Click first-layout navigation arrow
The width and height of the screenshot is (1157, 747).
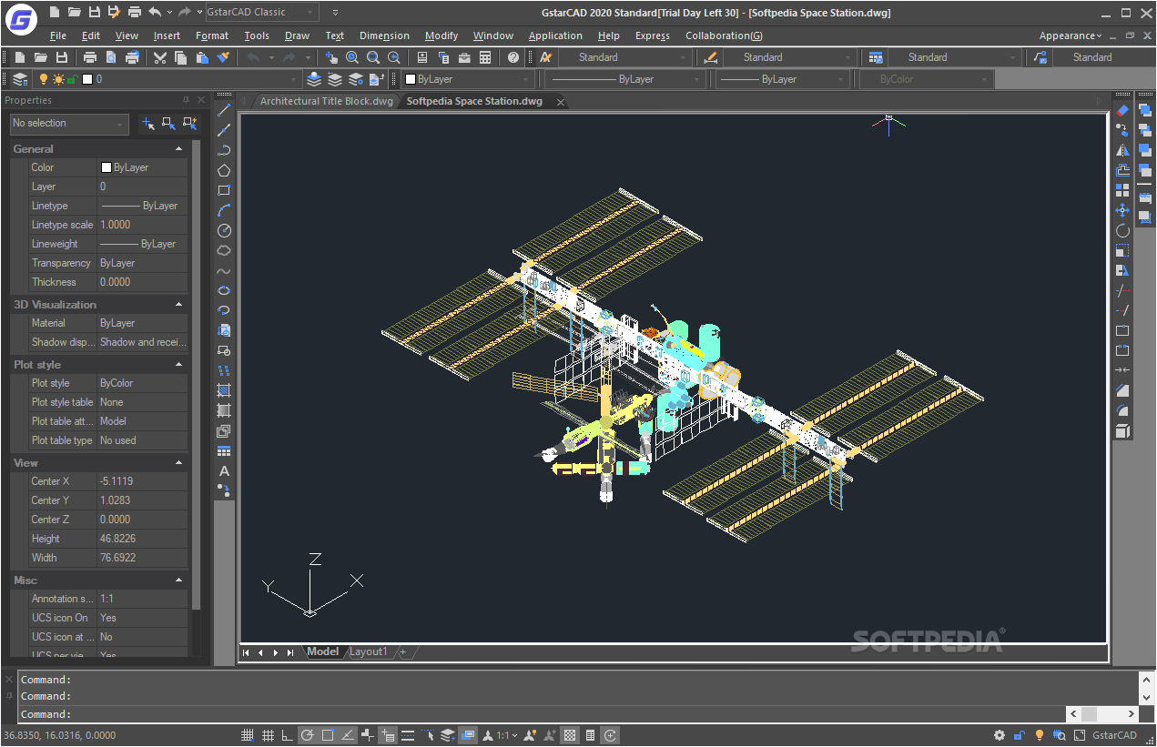246,651
